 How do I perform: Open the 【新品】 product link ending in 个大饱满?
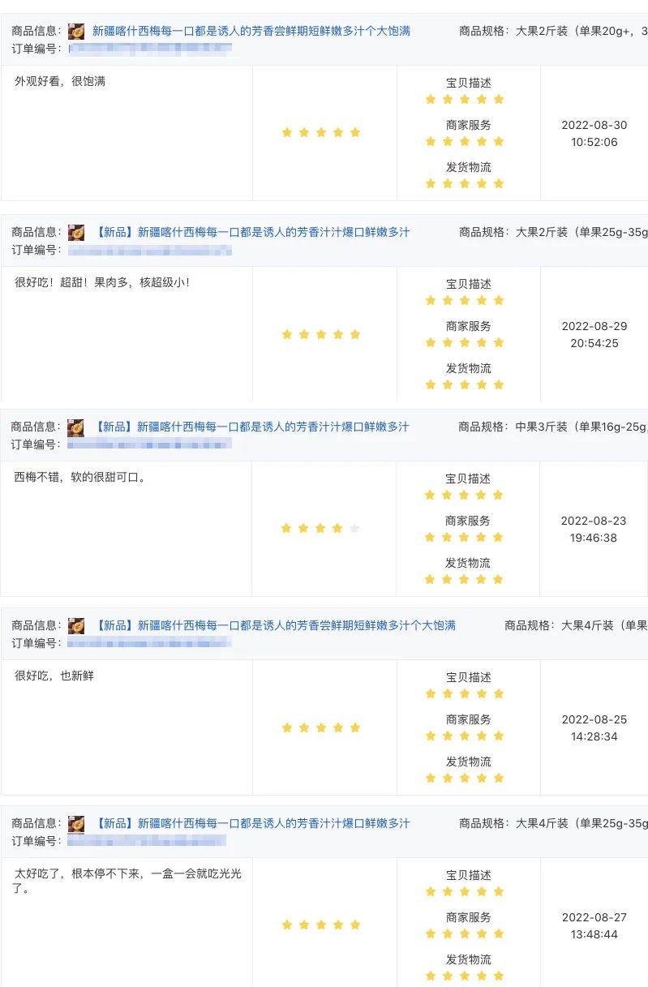[275, 625]
